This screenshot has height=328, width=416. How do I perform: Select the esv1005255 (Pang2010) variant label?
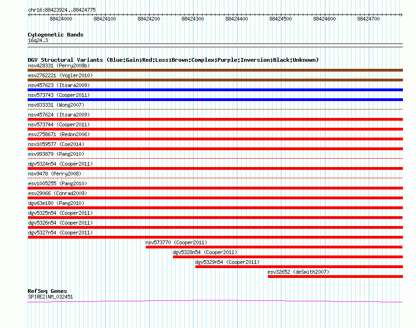57,183
